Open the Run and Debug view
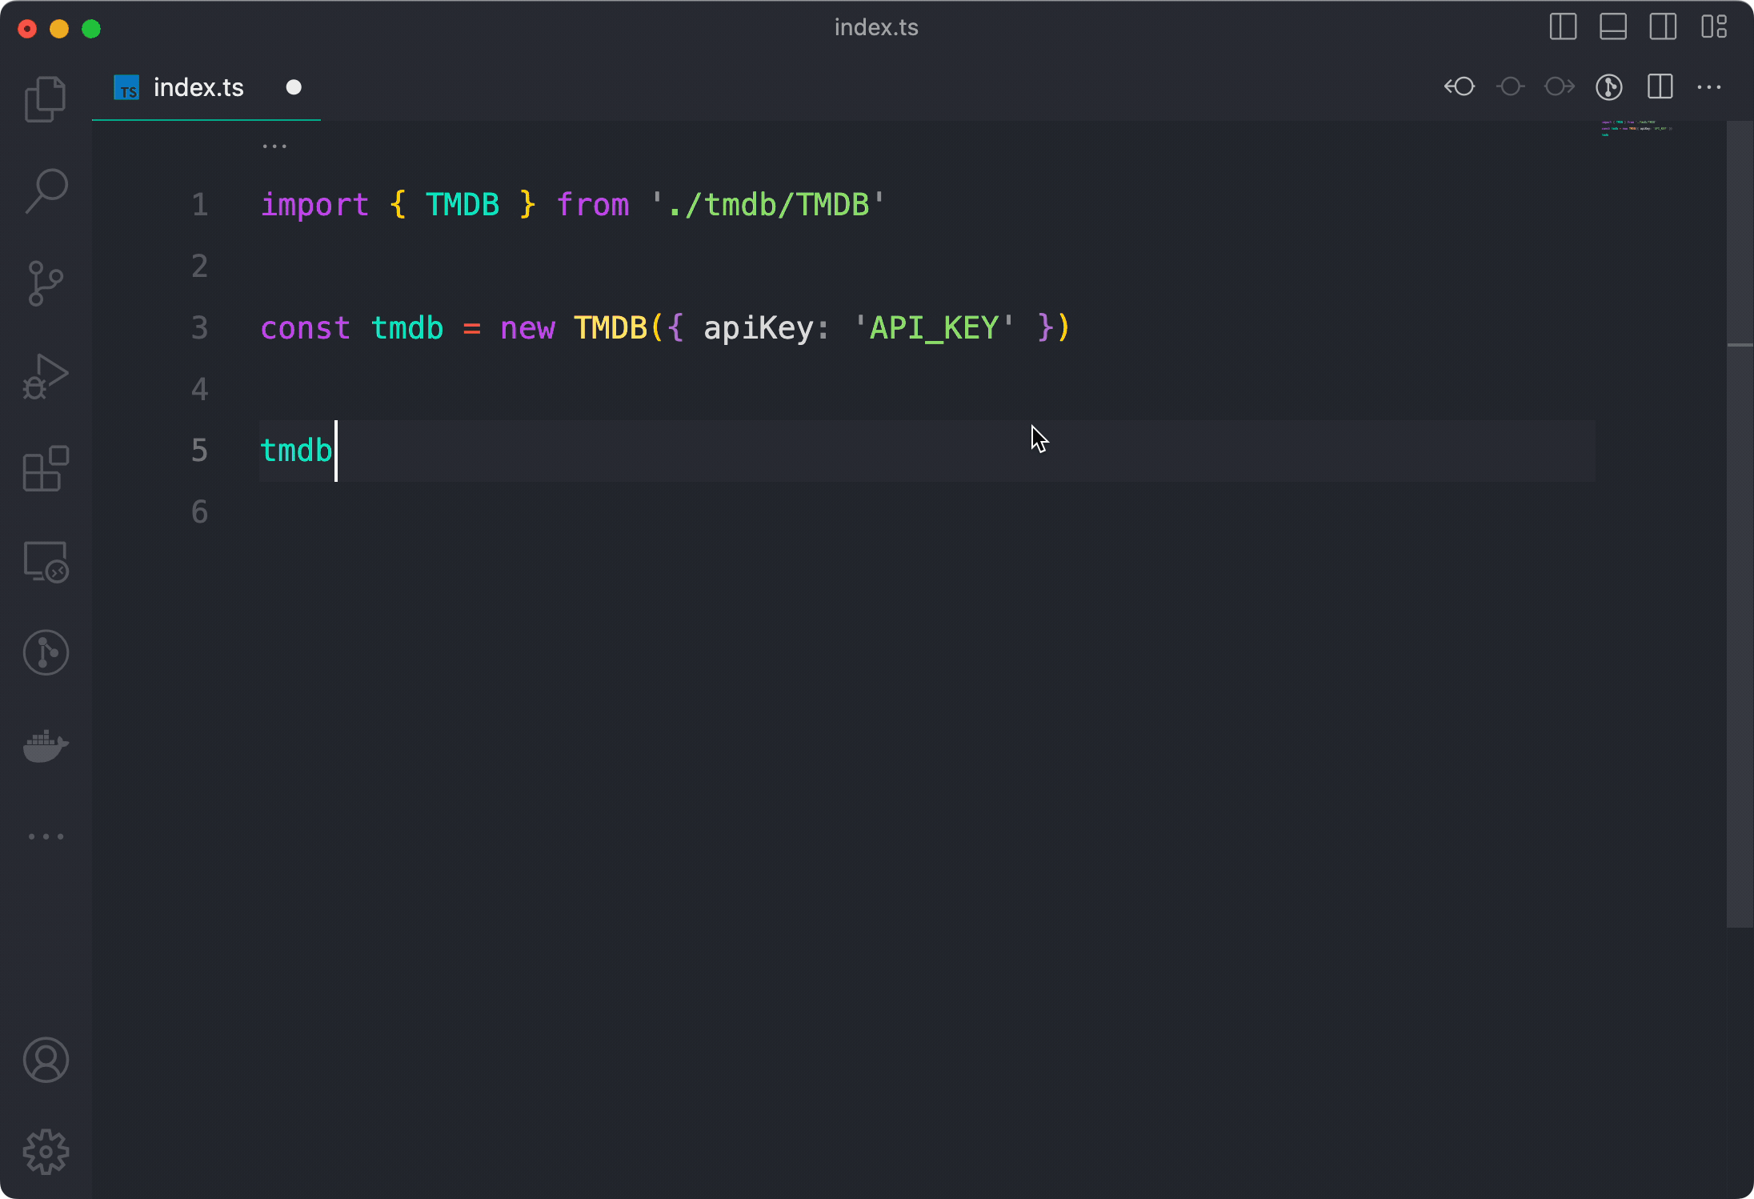 46,376
